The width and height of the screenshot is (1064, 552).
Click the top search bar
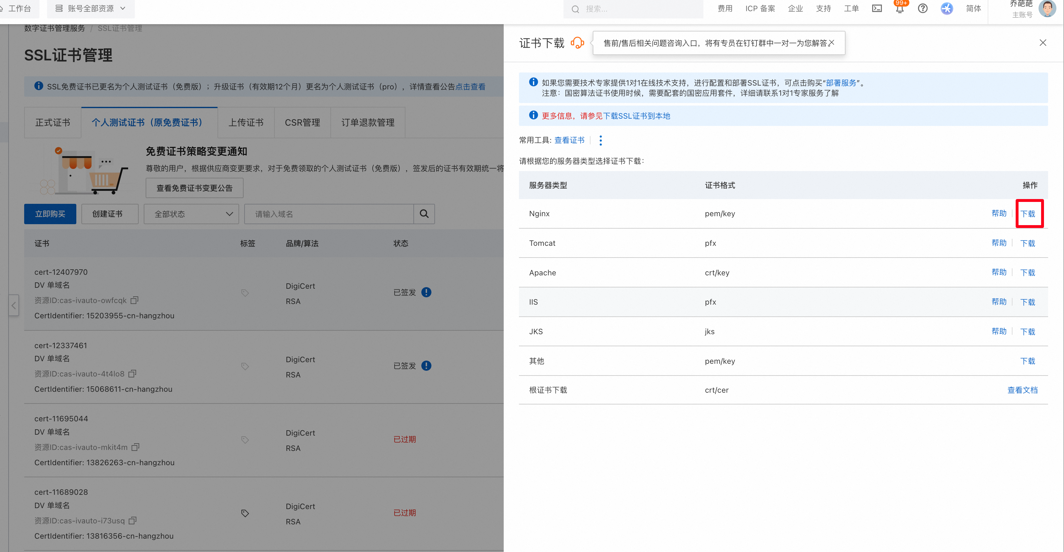633,9
